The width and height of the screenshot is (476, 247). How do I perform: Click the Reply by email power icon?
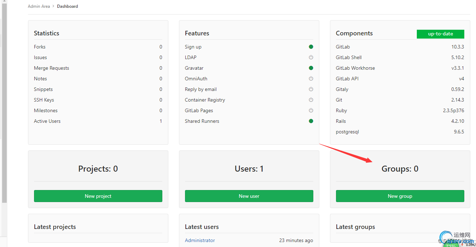(x=311, y=89)
